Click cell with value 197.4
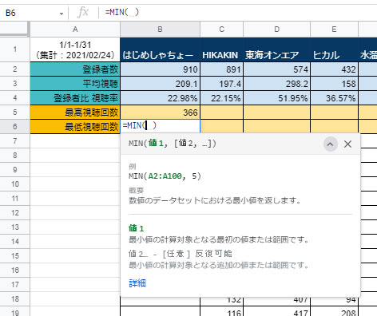377x316 pixels. click(221, 84)
